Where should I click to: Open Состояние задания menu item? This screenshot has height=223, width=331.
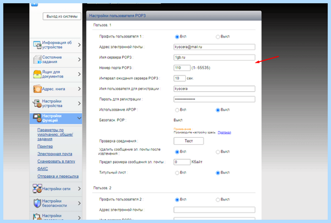point(56,59)
